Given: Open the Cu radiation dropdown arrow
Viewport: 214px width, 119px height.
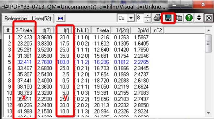Looking at the screenshot, I should (131, 18).
